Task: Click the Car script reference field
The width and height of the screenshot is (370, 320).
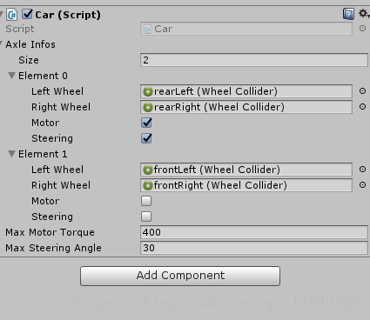Action: click(246, 29)
